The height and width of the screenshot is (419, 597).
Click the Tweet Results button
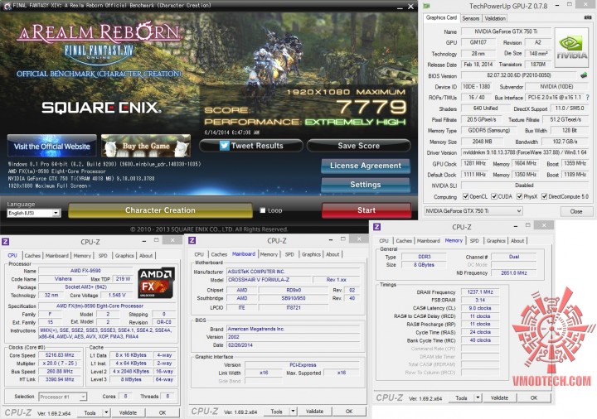click(251, 146)
